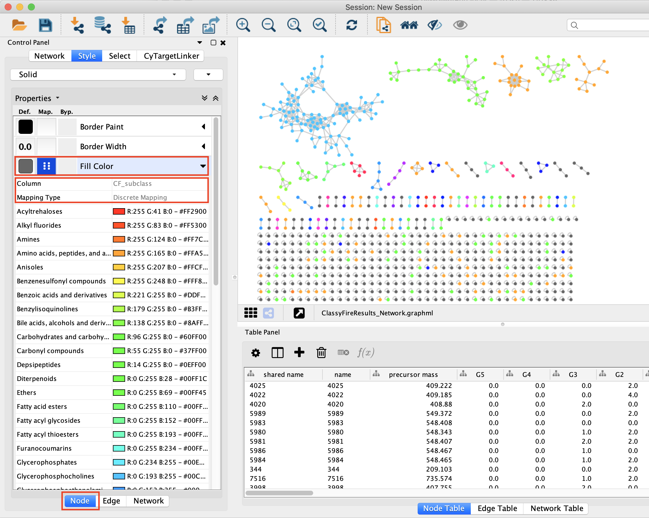
Task: Click Import Network from File icon
Action: click(x=77, y=25)
